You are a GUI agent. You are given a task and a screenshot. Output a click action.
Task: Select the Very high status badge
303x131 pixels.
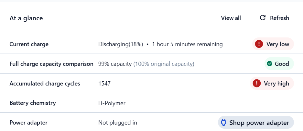click(x=272, y=84)
